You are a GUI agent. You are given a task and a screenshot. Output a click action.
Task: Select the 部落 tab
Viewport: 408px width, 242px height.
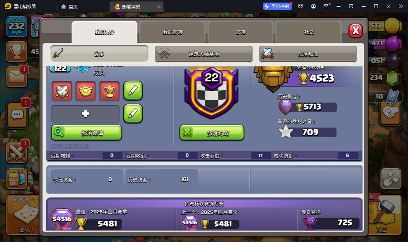241,32
